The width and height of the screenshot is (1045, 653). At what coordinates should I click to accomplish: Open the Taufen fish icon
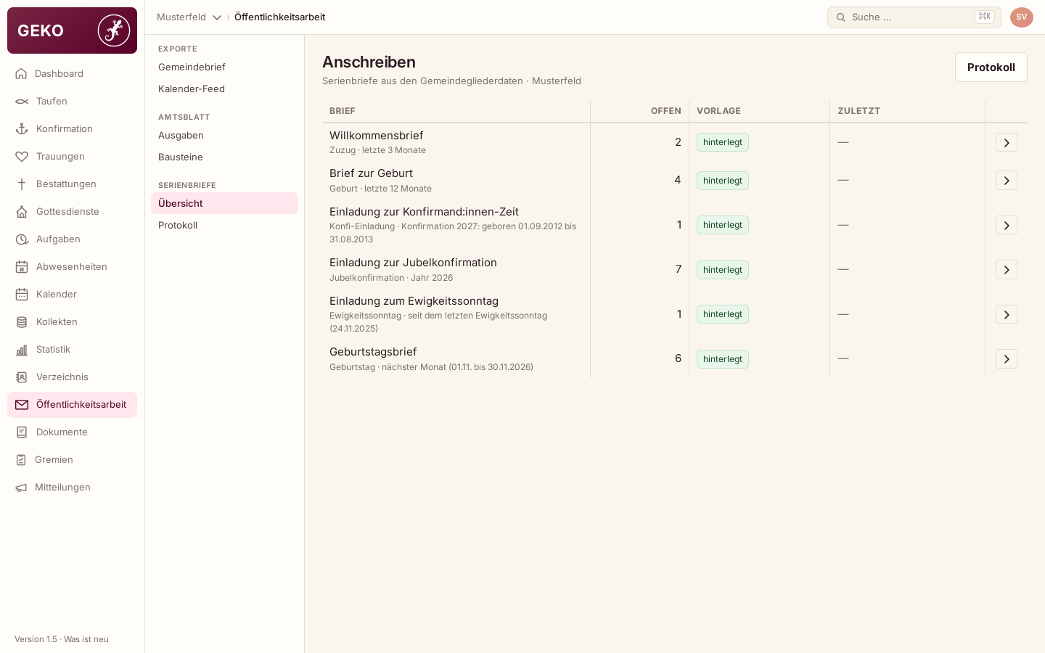(22, 102)
